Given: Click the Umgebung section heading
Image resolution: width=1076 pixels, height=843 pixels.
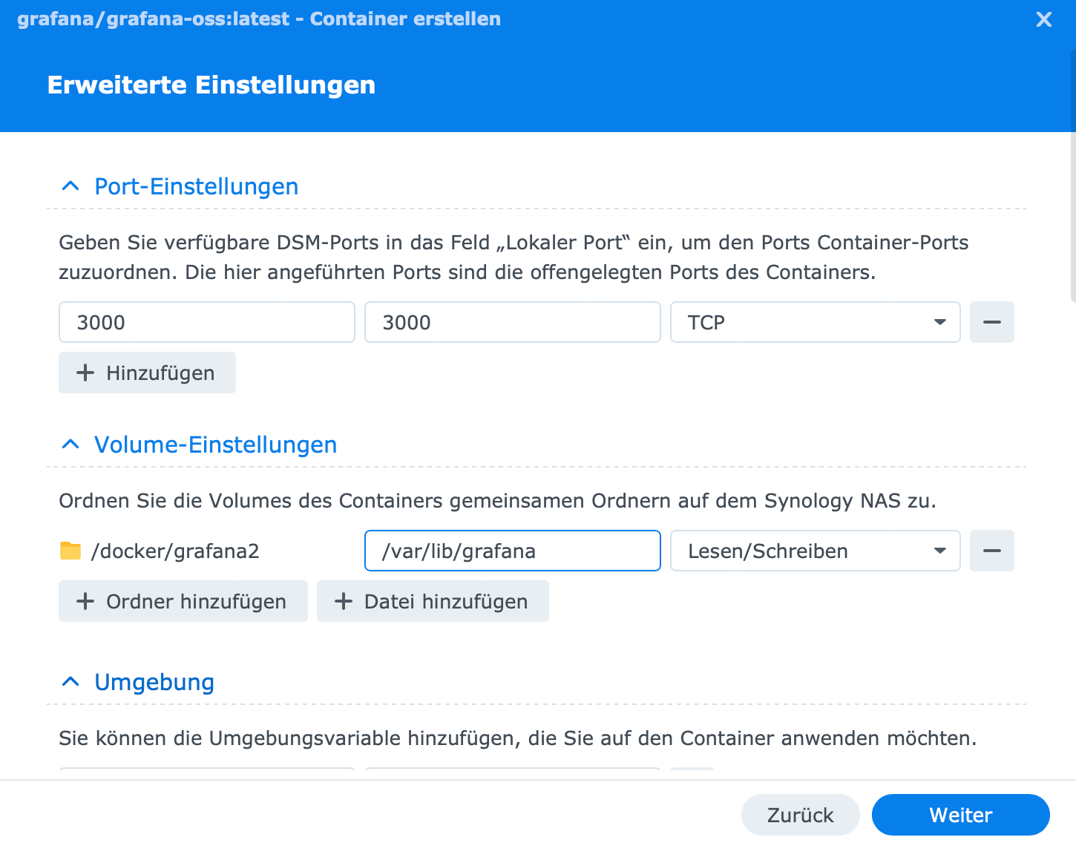Looking at the screenshot, I should point(154,682).
